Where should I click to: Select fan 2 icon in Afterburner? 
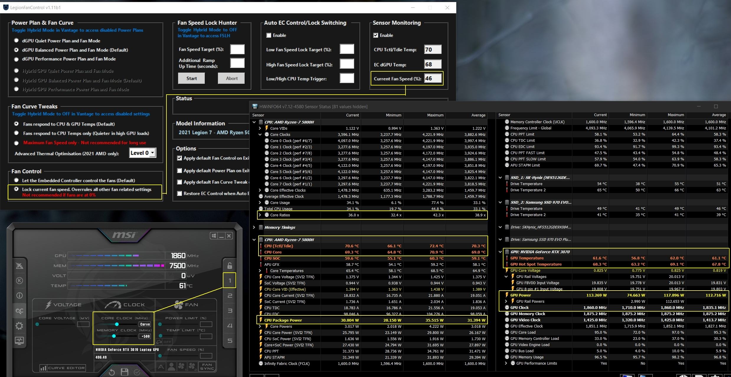click(x=192, y=367)
